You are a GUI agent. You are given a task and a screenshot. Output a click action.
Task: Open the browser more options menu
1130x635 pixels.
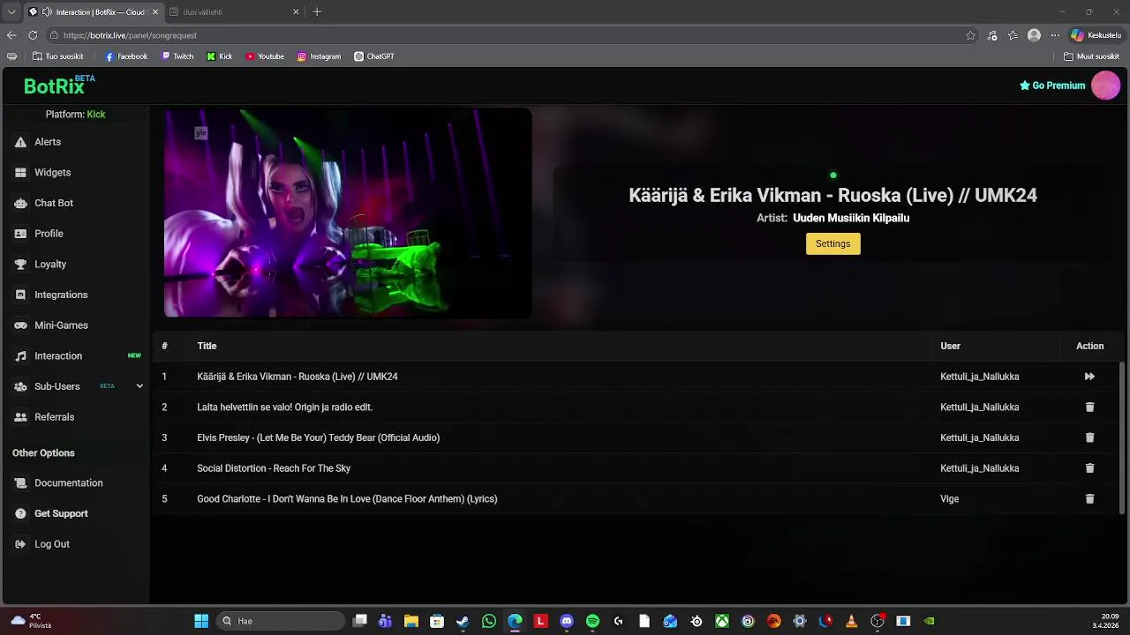[1054, 35]
